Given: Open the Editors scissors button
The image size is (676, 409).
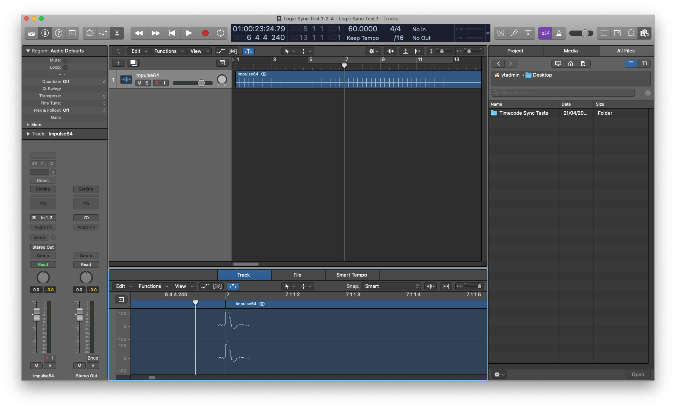Looking at the screenshot, I should click(x=117, y=33).
